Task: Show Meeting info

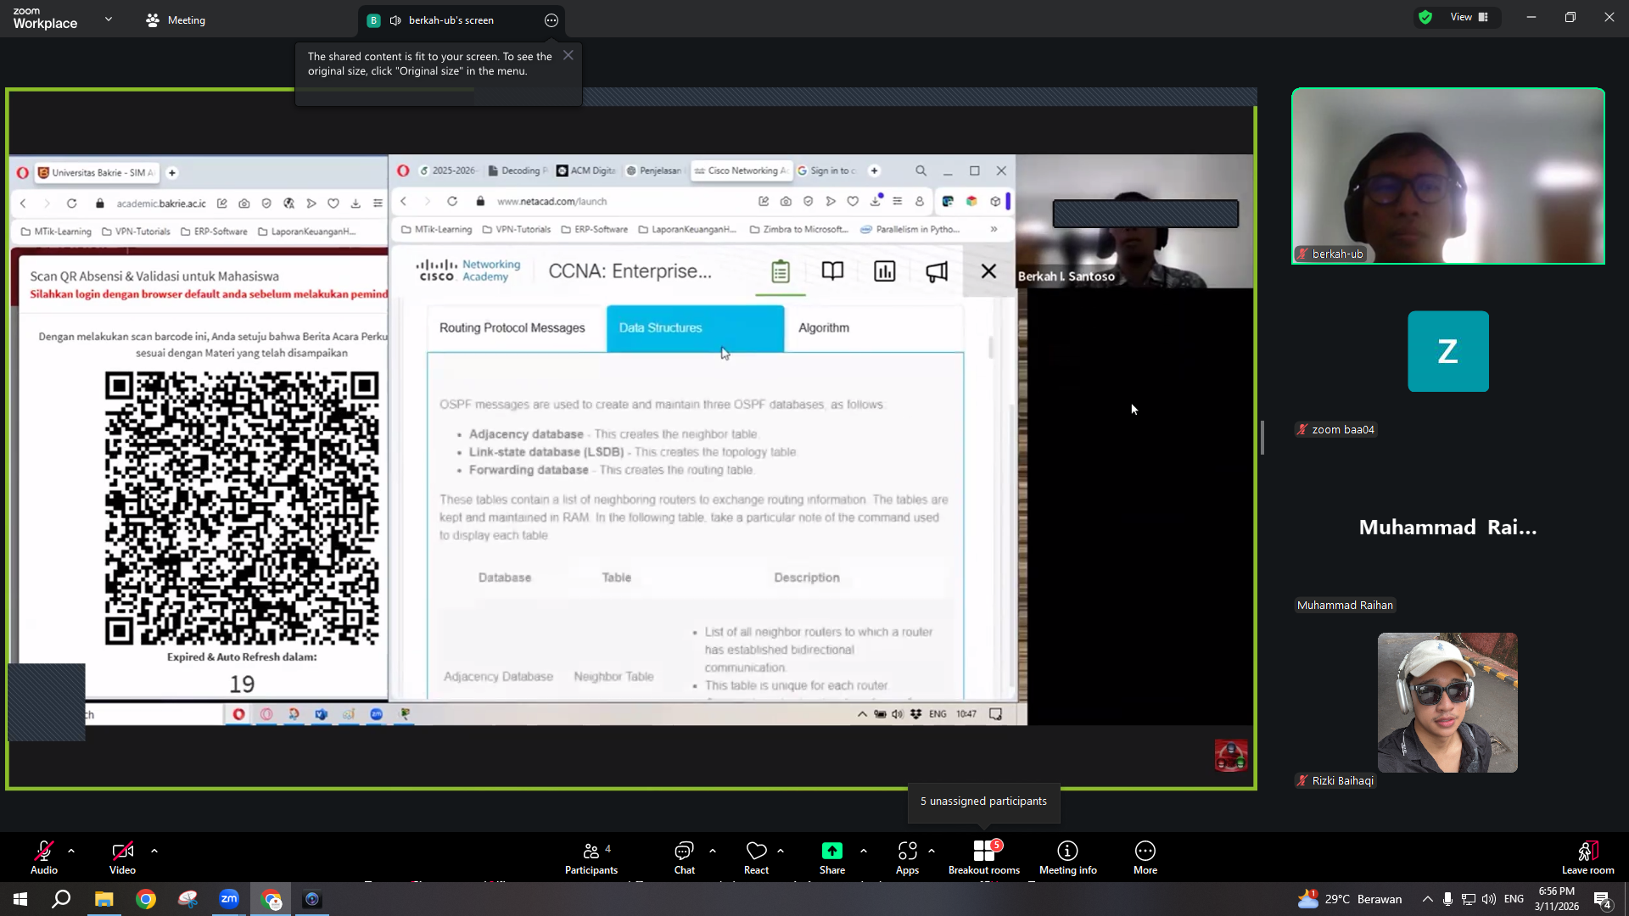Action: pyautogui.click(x=1067, y=857)
